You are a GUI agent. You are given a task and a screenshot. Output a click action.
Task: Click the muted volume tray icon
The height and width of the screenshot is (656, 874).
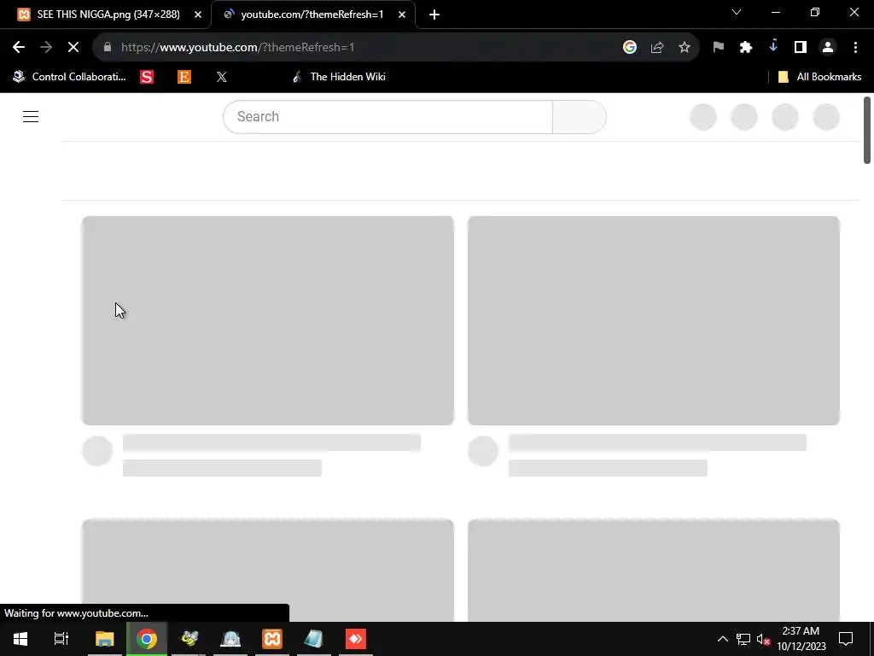(763, 639)
